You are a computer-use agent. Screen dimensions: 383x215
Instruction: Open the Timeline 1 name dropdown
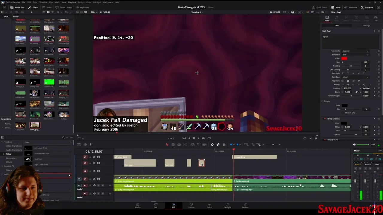click(197, 12)
